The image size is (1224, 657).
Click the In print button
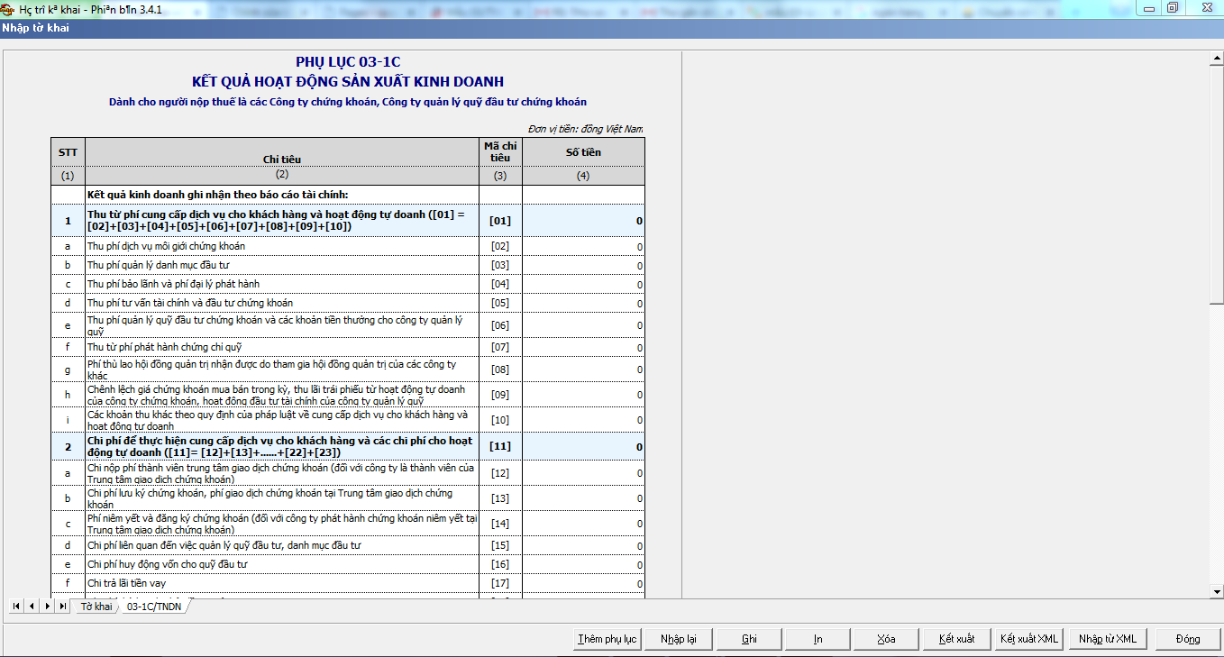coord(818,639)
